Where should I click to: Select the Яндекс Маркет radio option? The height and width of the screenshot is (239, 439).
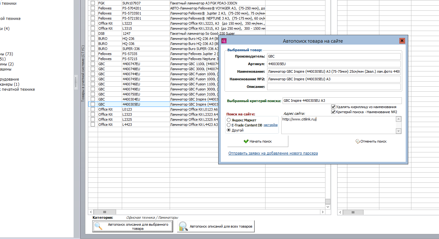[229, 120]
